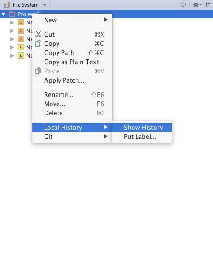Click the hide panel icon
This screenshot has width=213, height=270.
[x=208, y=5]
